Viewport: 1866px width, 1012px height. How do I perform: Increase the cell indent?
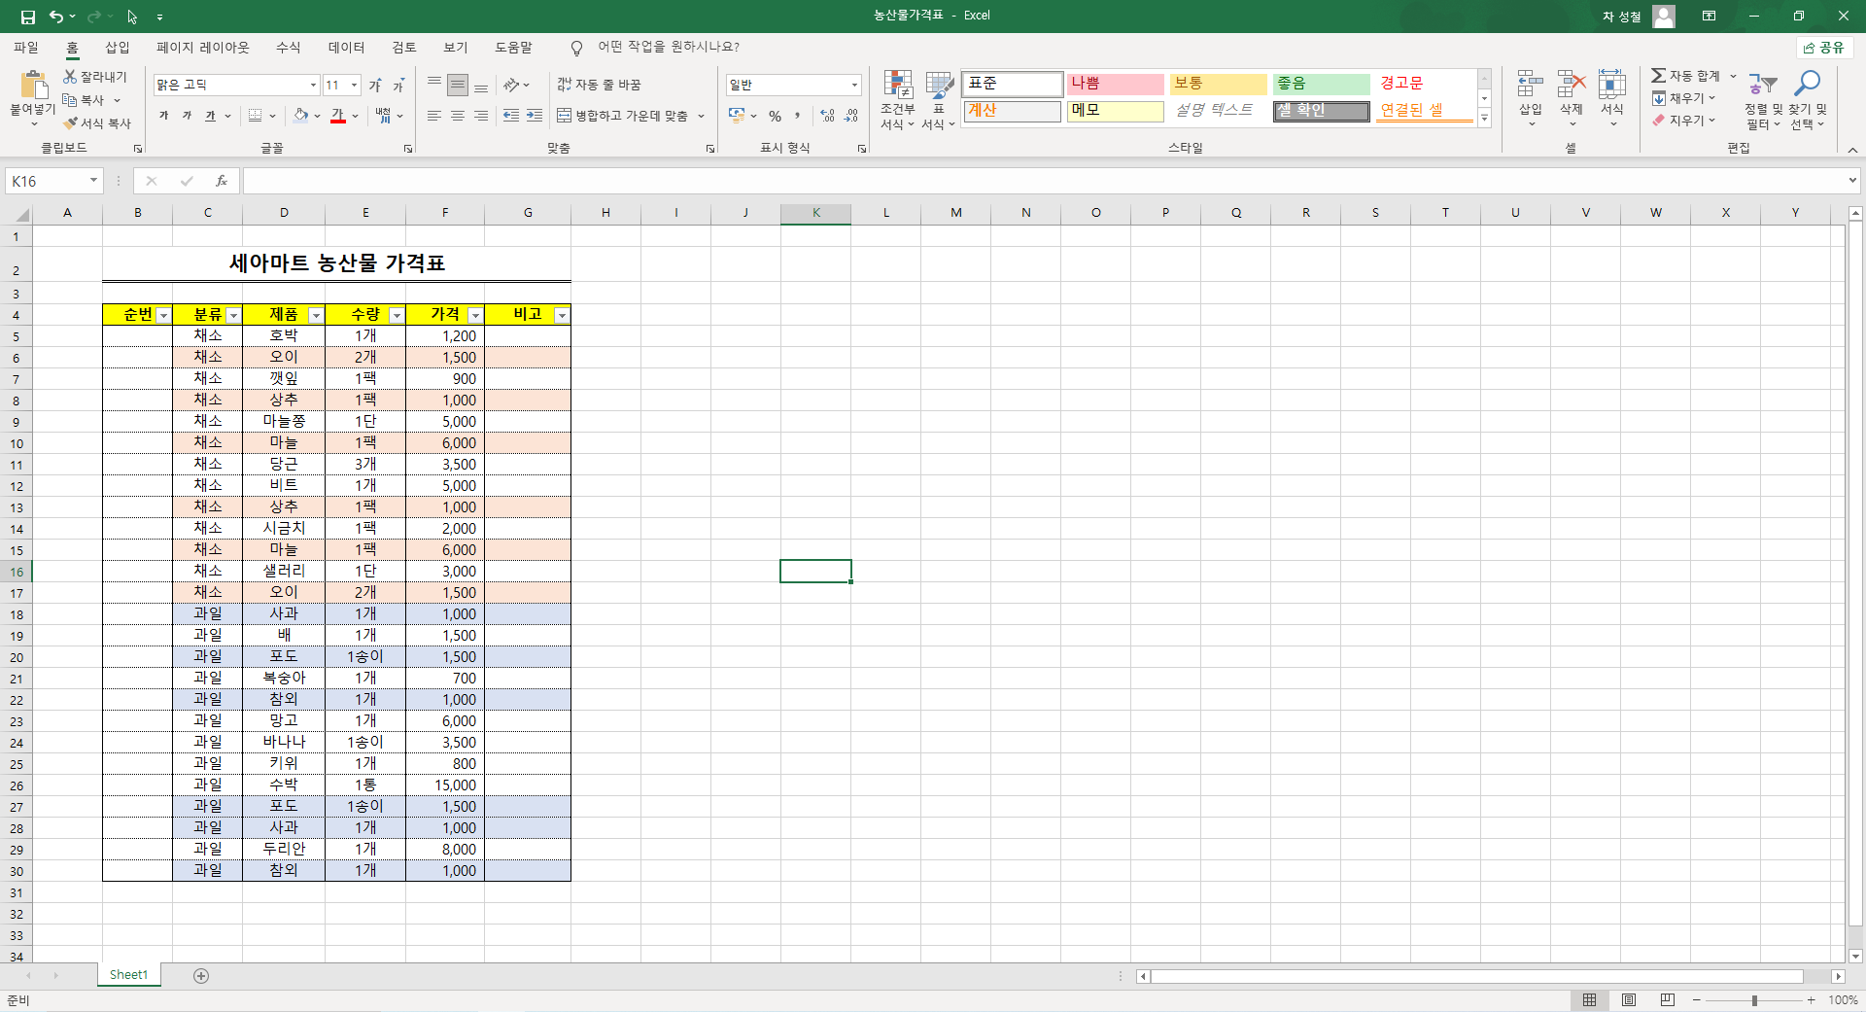535,116
